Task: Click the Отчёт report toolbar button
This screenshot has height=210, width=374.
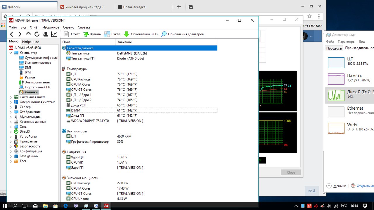Action: click(72, 34)
